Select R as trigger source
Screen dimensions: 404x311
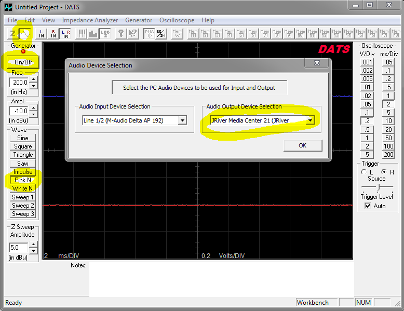click(384, 172)
